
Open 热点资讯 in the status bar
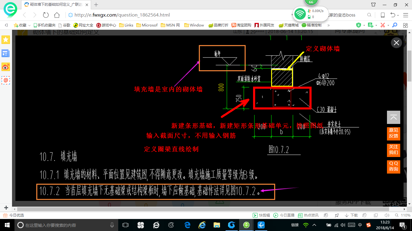point(308,215)
